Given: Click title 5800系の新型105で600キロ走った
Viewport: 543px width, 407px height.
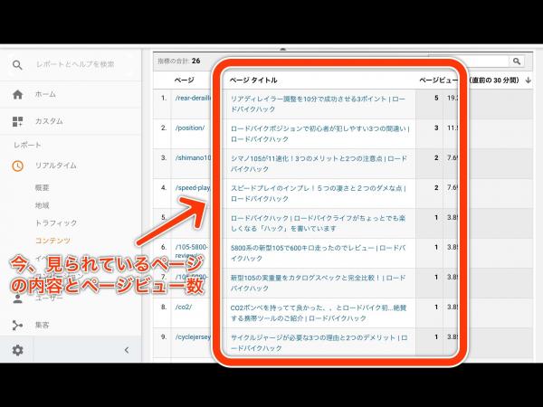Looking at the screenshot, I should tap(318, 253).
